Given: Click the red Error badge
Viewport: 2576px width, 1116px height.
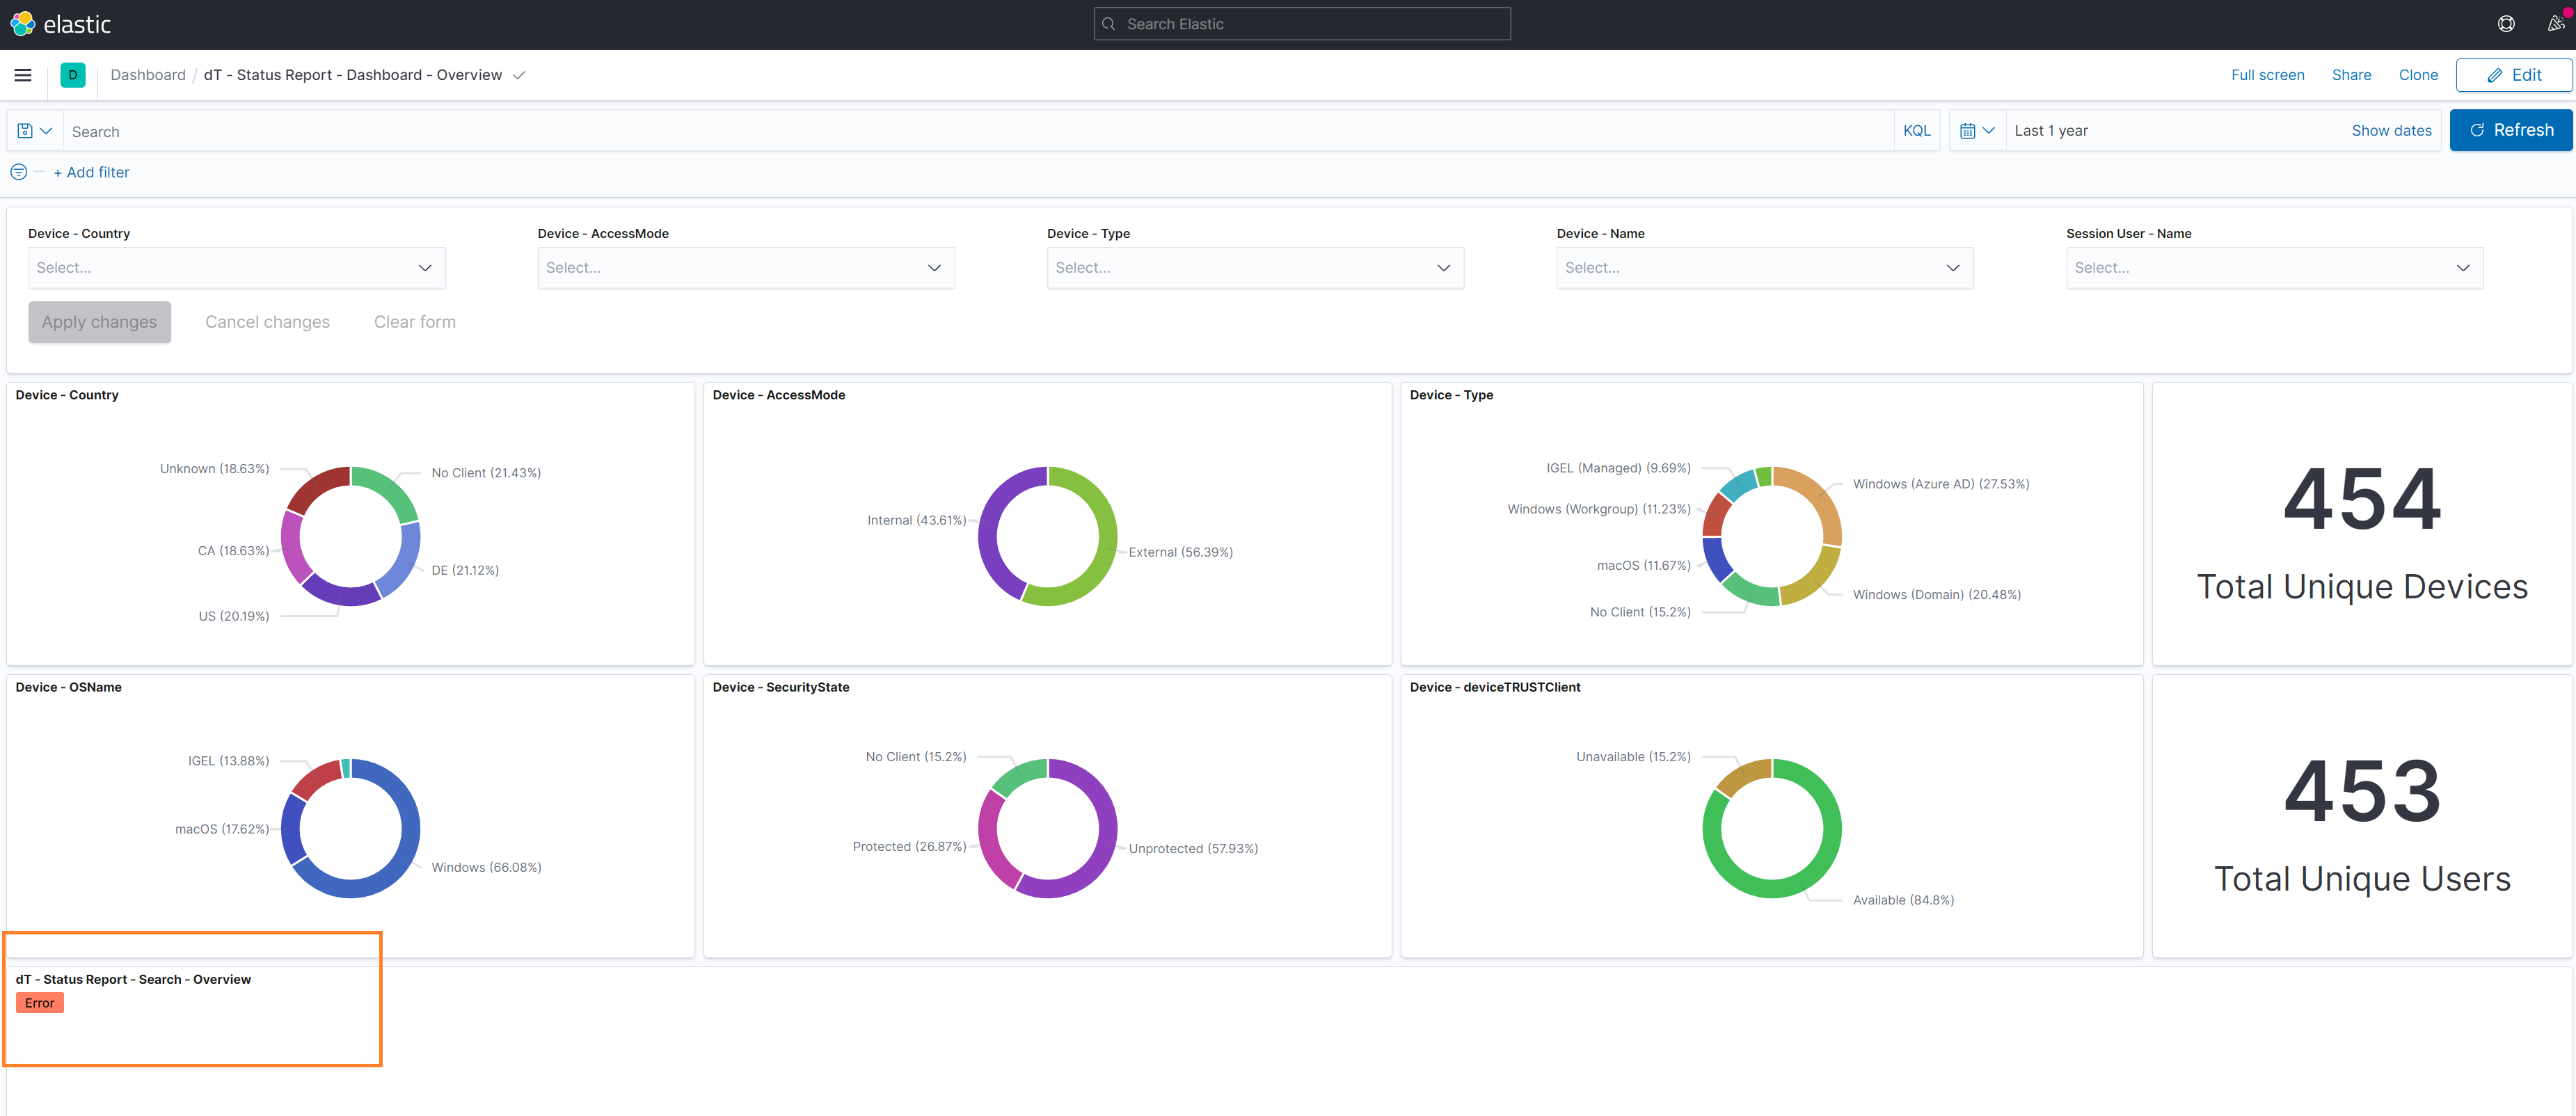Looking at the screenshot, I should click(40, 1003).
